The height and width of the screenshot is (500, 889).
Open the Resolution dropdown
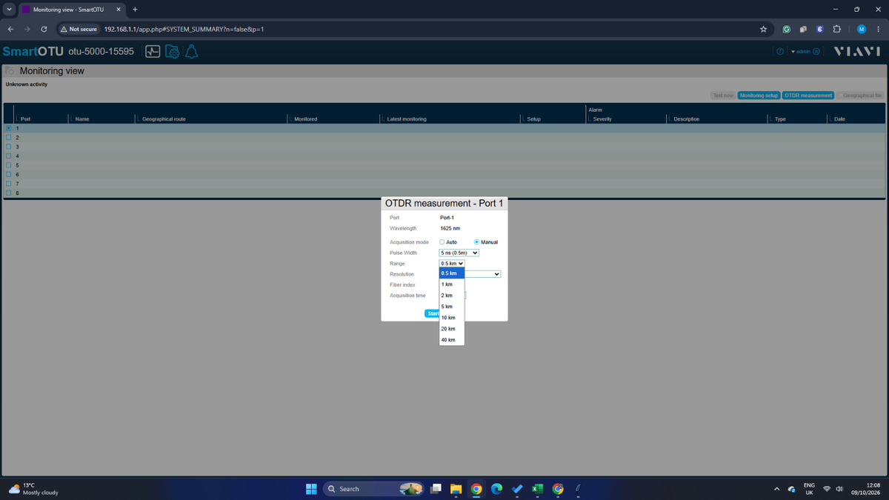click(483, 274)
